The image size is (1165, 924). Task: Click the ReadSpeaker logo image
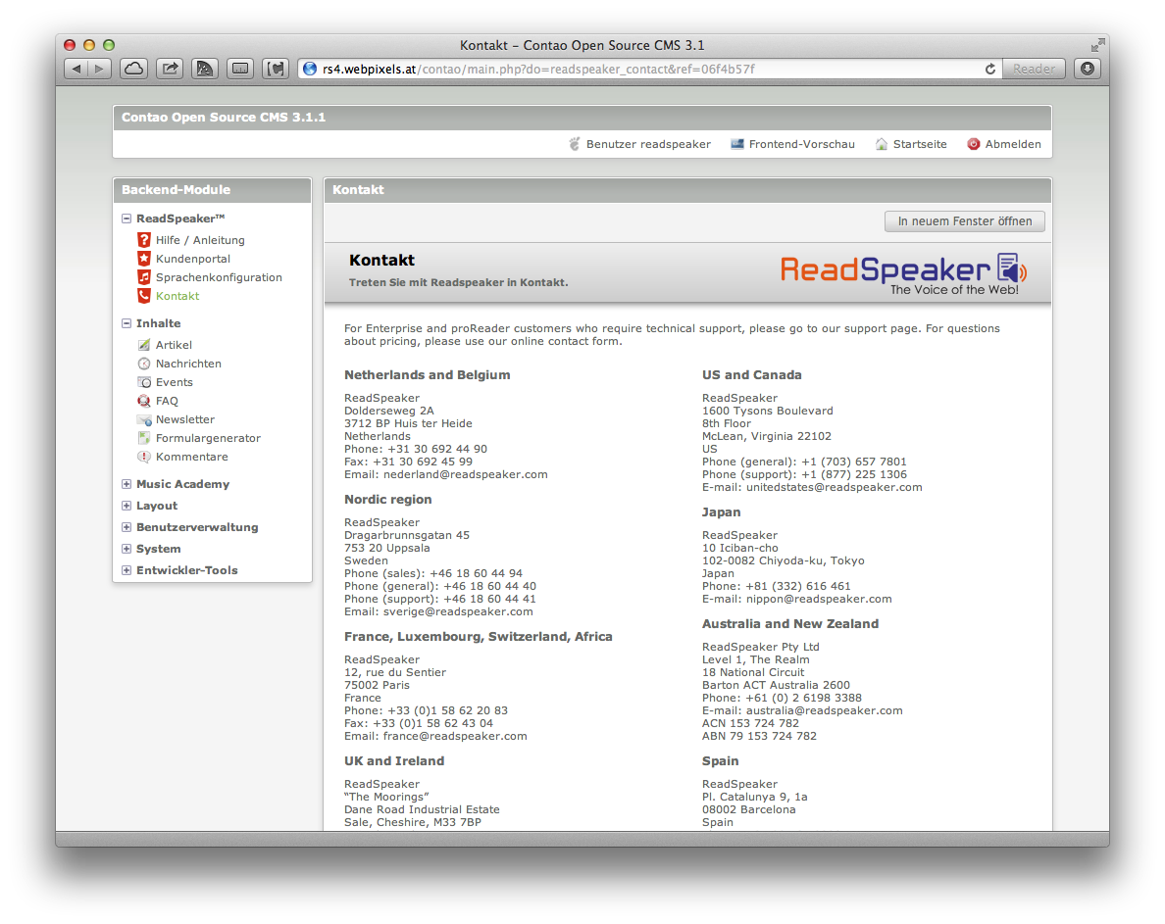point(903,273)
